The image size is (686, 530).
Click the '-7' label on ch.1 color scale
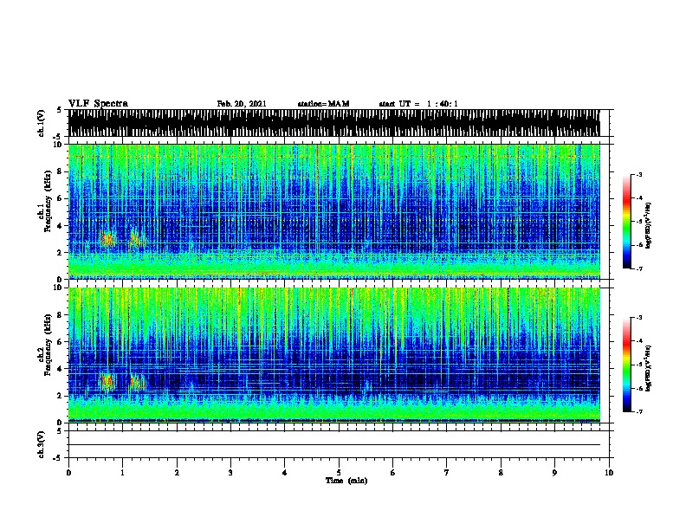(638, 268)
